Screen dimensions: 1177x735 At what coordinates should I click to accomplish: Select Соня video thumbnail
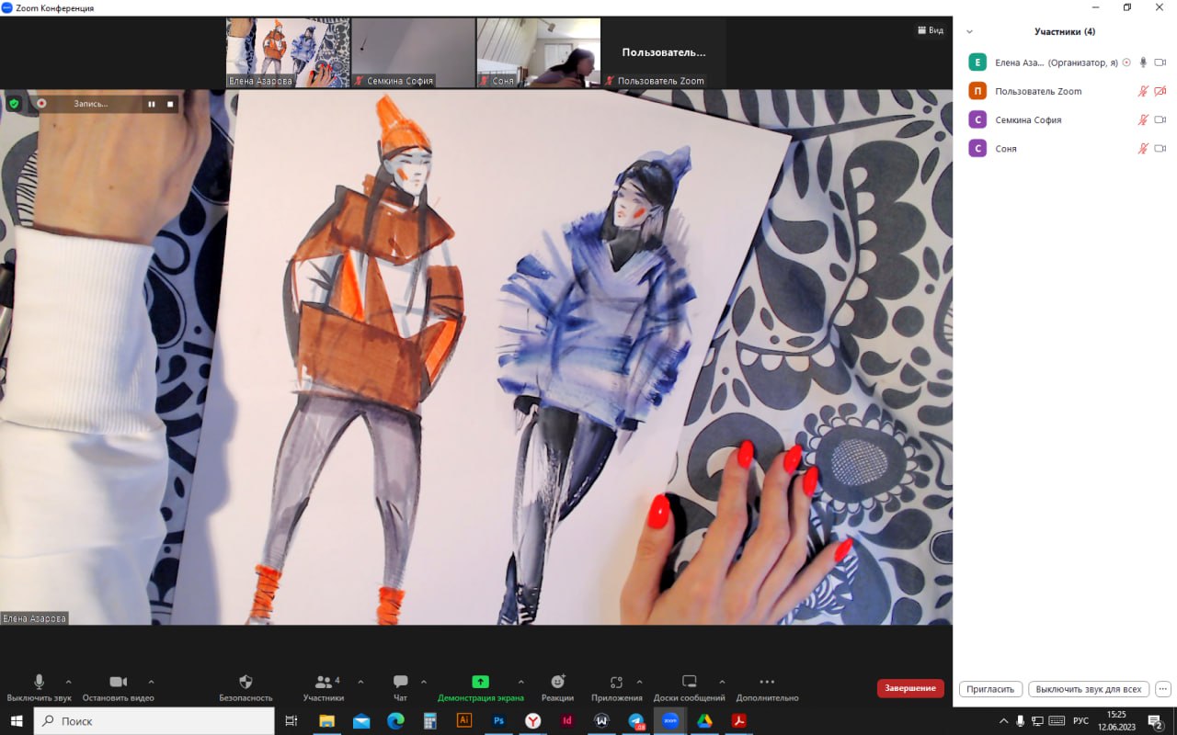click(538, 52)
